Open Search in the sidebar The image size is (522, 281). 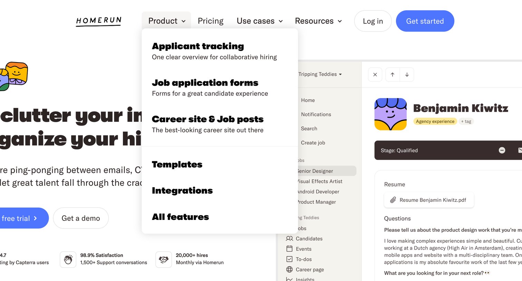[x=309, y=128]
